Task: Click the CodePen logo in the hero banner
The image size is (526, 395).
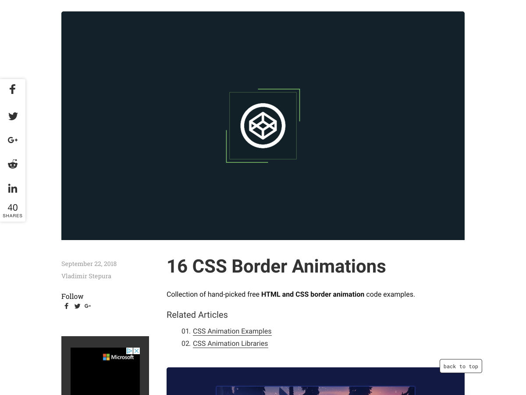Action: [263, 126]
